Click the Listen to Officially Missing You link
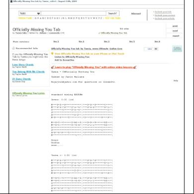 (x=72, y=57)
